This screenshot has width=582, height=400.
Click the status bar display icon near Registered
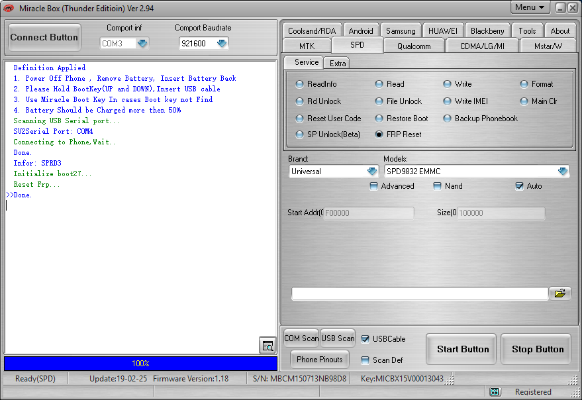tap(494, 391)
